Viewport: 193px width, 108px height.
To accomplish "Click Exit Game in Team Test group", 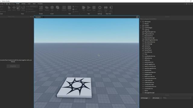I will [x=111, y=9].
